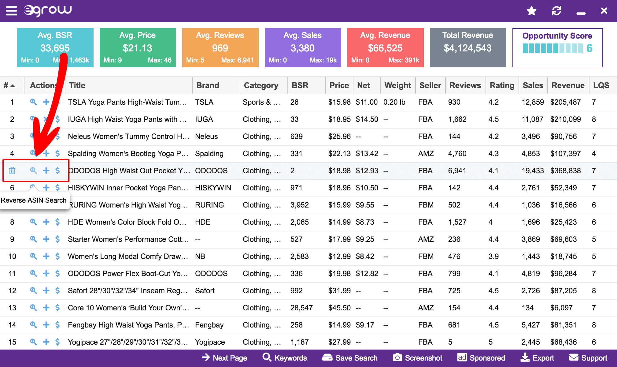
Task: Click dollar icon on Spalding Women's Bootleg row
Action: point(57,153)
